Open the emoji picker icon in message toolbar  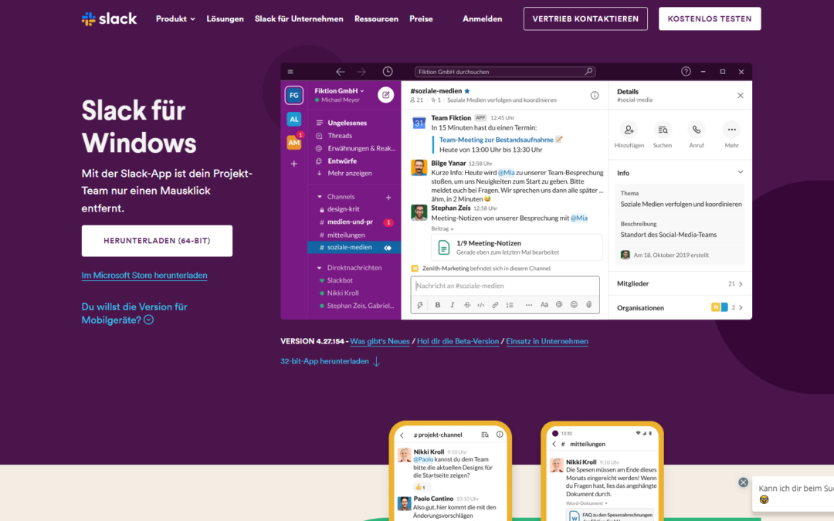click(x=574, y=305)
